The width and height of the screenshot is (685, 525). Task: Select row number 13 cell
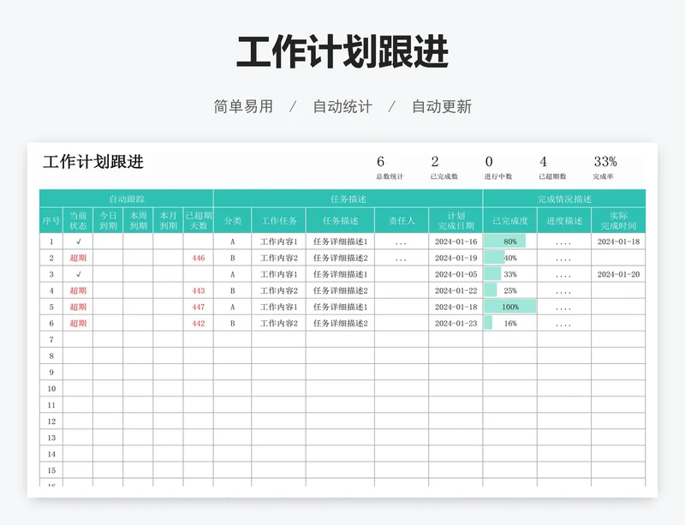pos(51,438)
